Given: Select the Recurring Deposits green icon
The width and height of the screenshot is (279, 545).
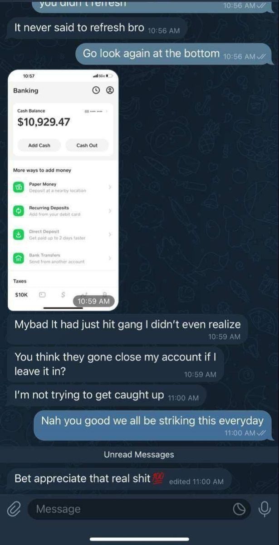Looking at the screenshot, I should coord(19,211).
